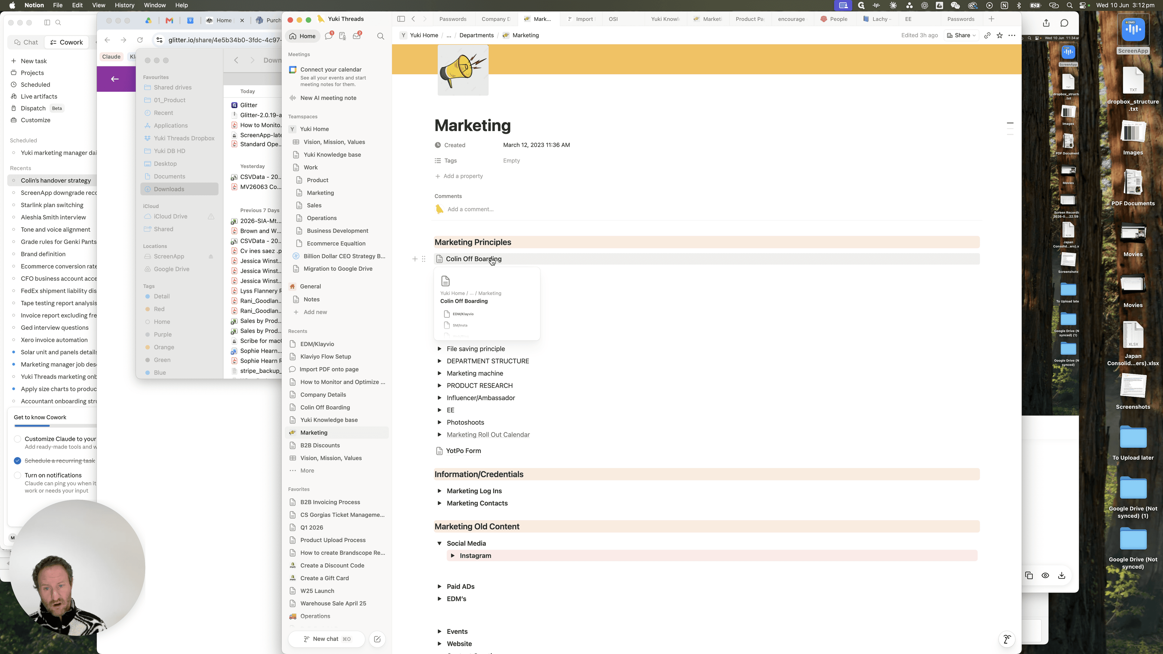Add a block with plus beside Colin Off Boarding
Screen dimensions: 1163x654
pyautogui.click(x=415, y=259)
